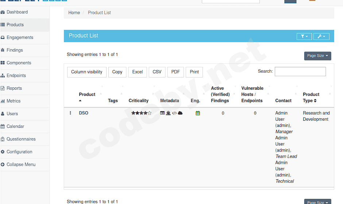The height and width of the screenshot is (204, 343).
Task: Sort by Vulnerable Hosts / Endpoints header
Action: (252, 95)
